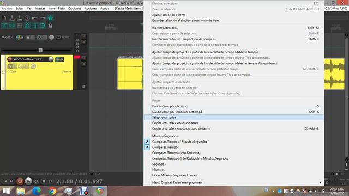
Task: Open the Editar menu
Action: [x=20, y=9]
